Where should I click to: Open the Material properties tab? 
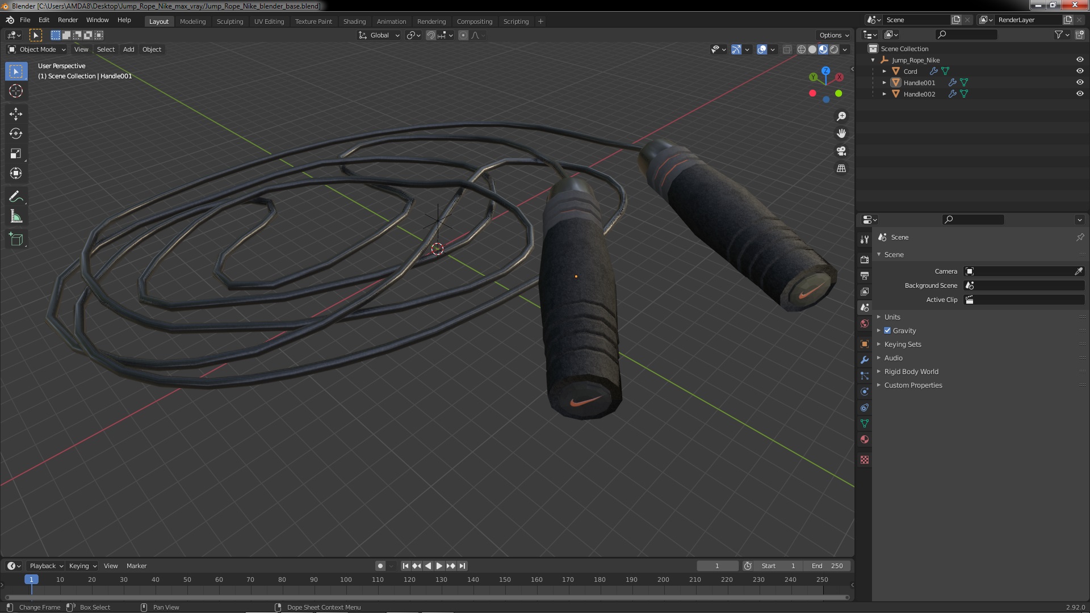pos(864,439)
